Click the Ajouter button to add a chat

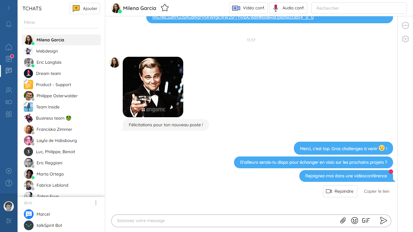(85, 8)
